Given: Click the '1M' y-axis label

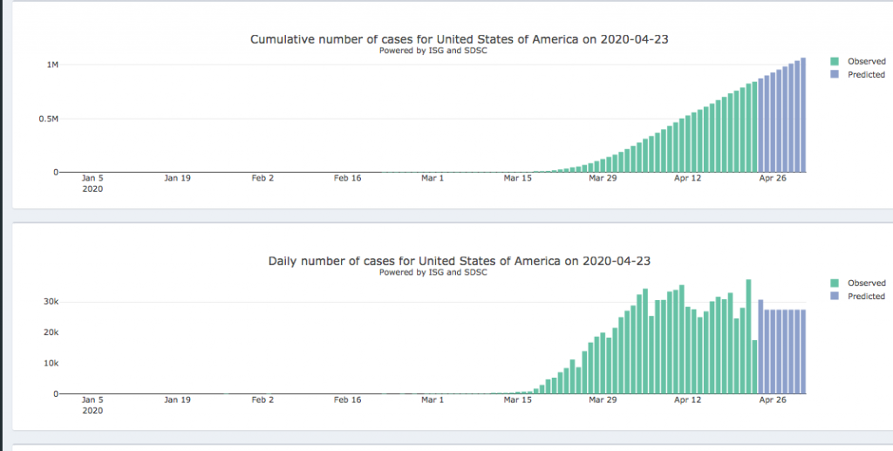Looking at the screenshot, I should pos(53,65).
